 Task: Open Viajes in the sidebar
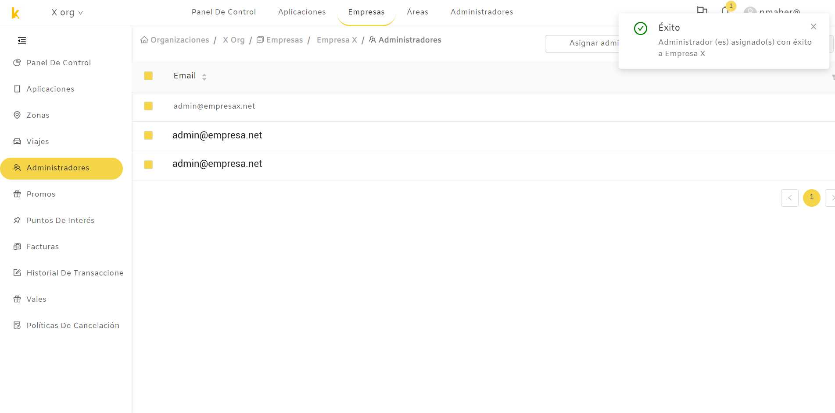point(38,141)
